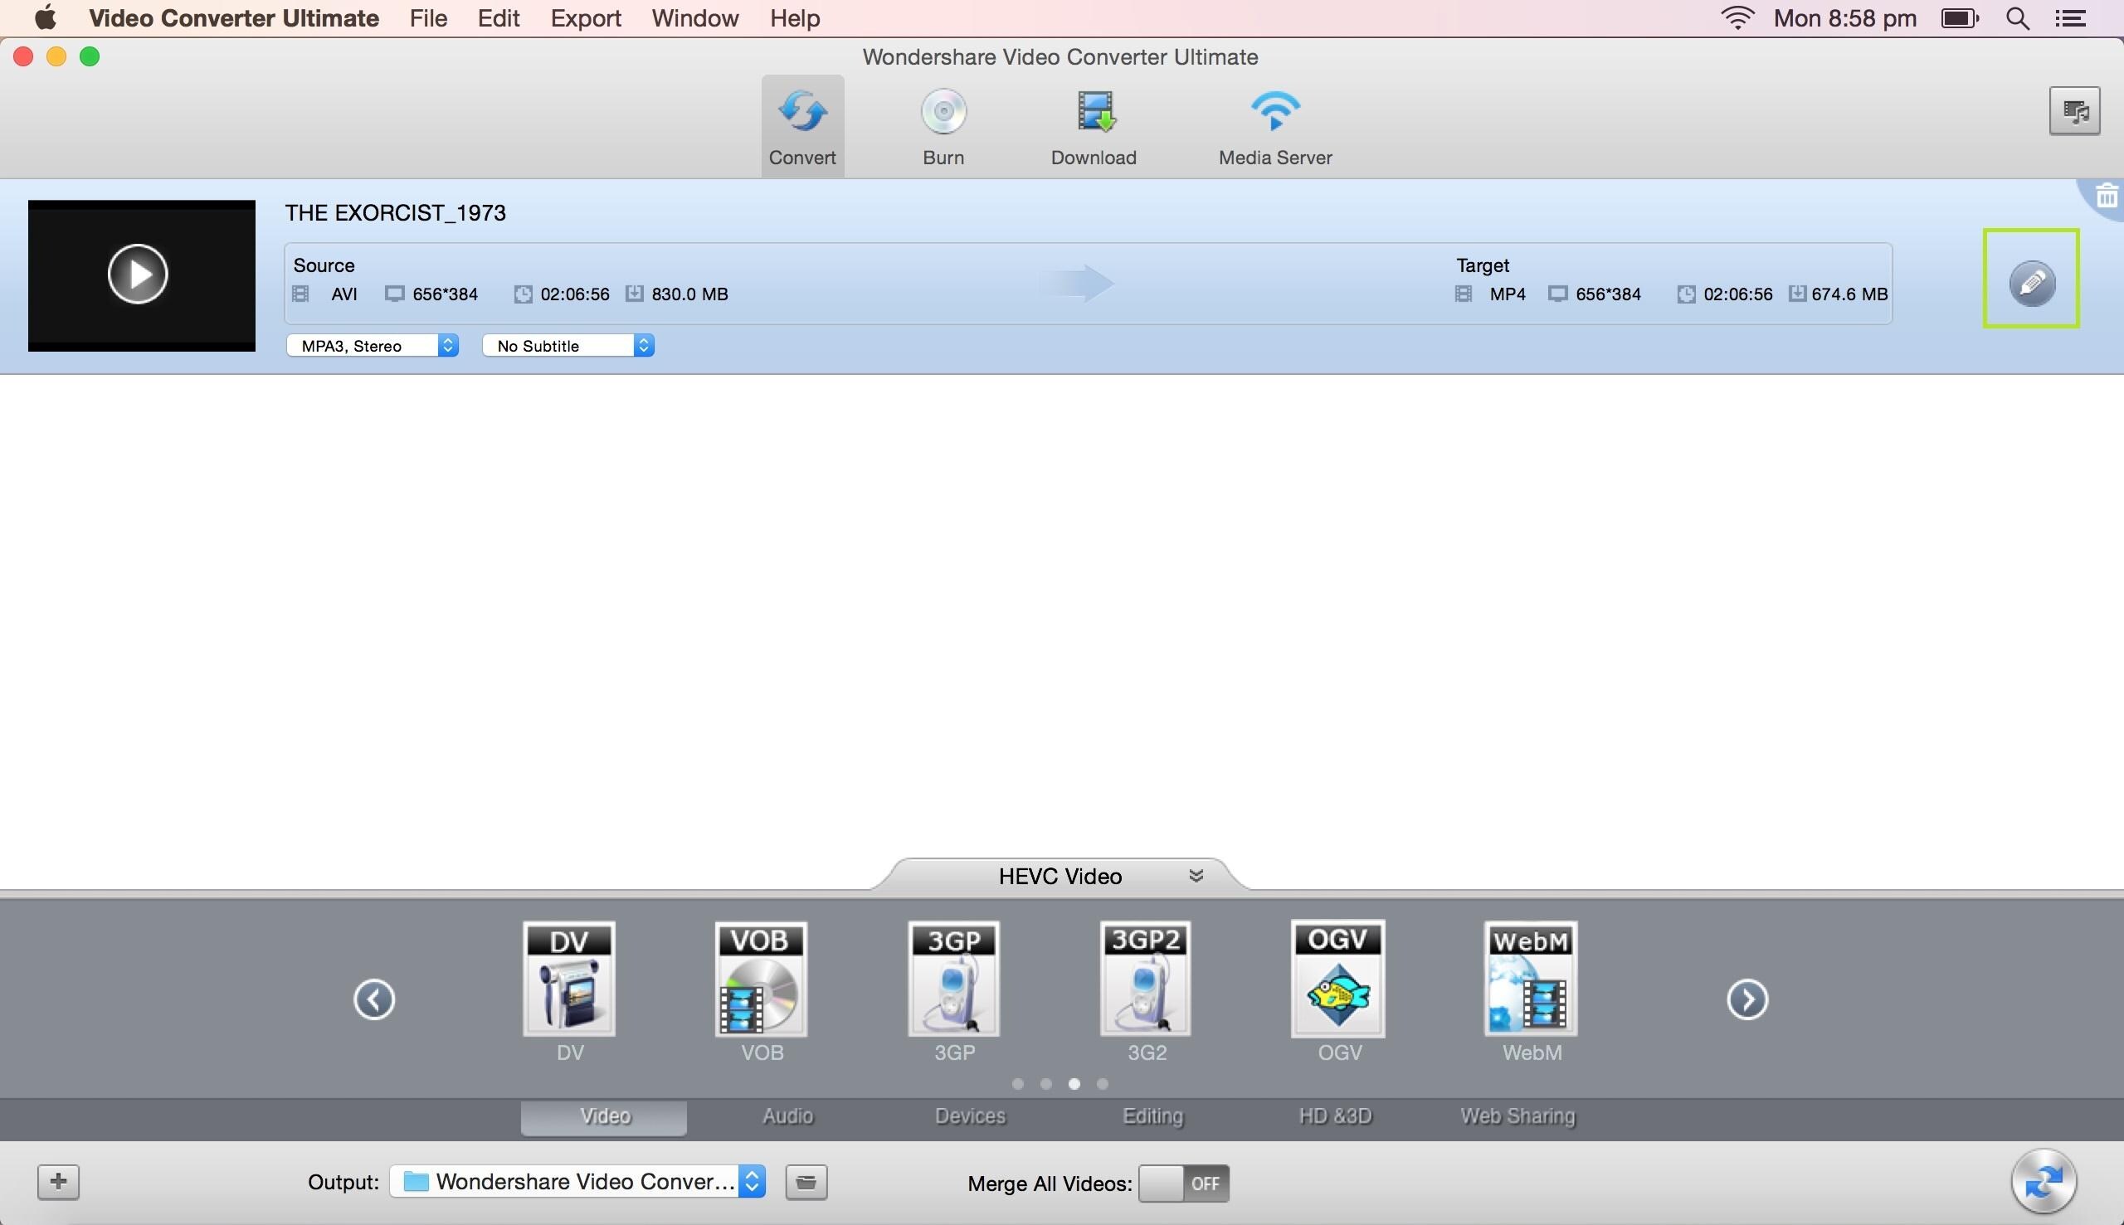Open MPA3, Stereo audio track dropdown
Image resolution: width=2124 pixels, height=1225 pixels.
pos(372,346)
